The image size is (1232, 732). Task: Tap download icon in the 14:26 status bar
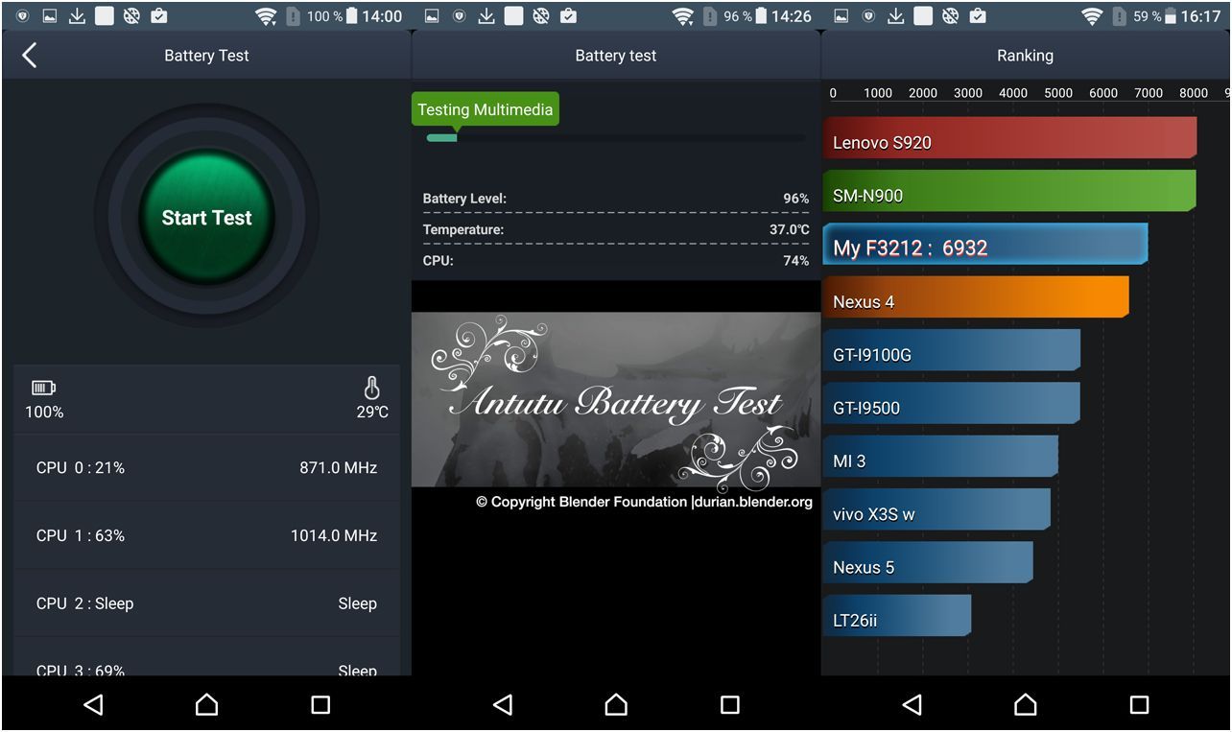coord(486,16)
